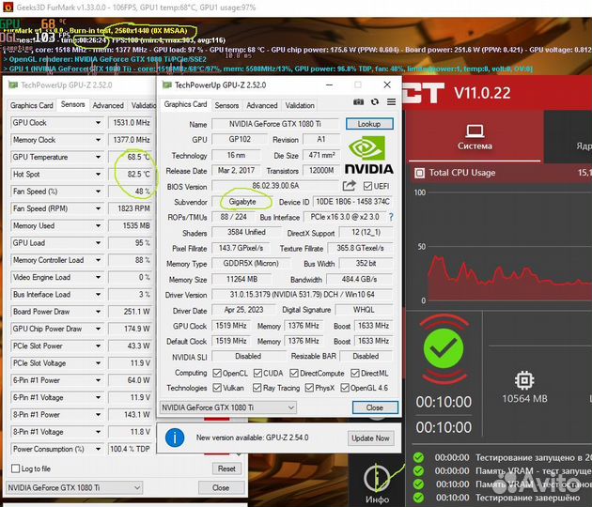Toggle the CUDA checkbox
592x507 pixels.
257,373
